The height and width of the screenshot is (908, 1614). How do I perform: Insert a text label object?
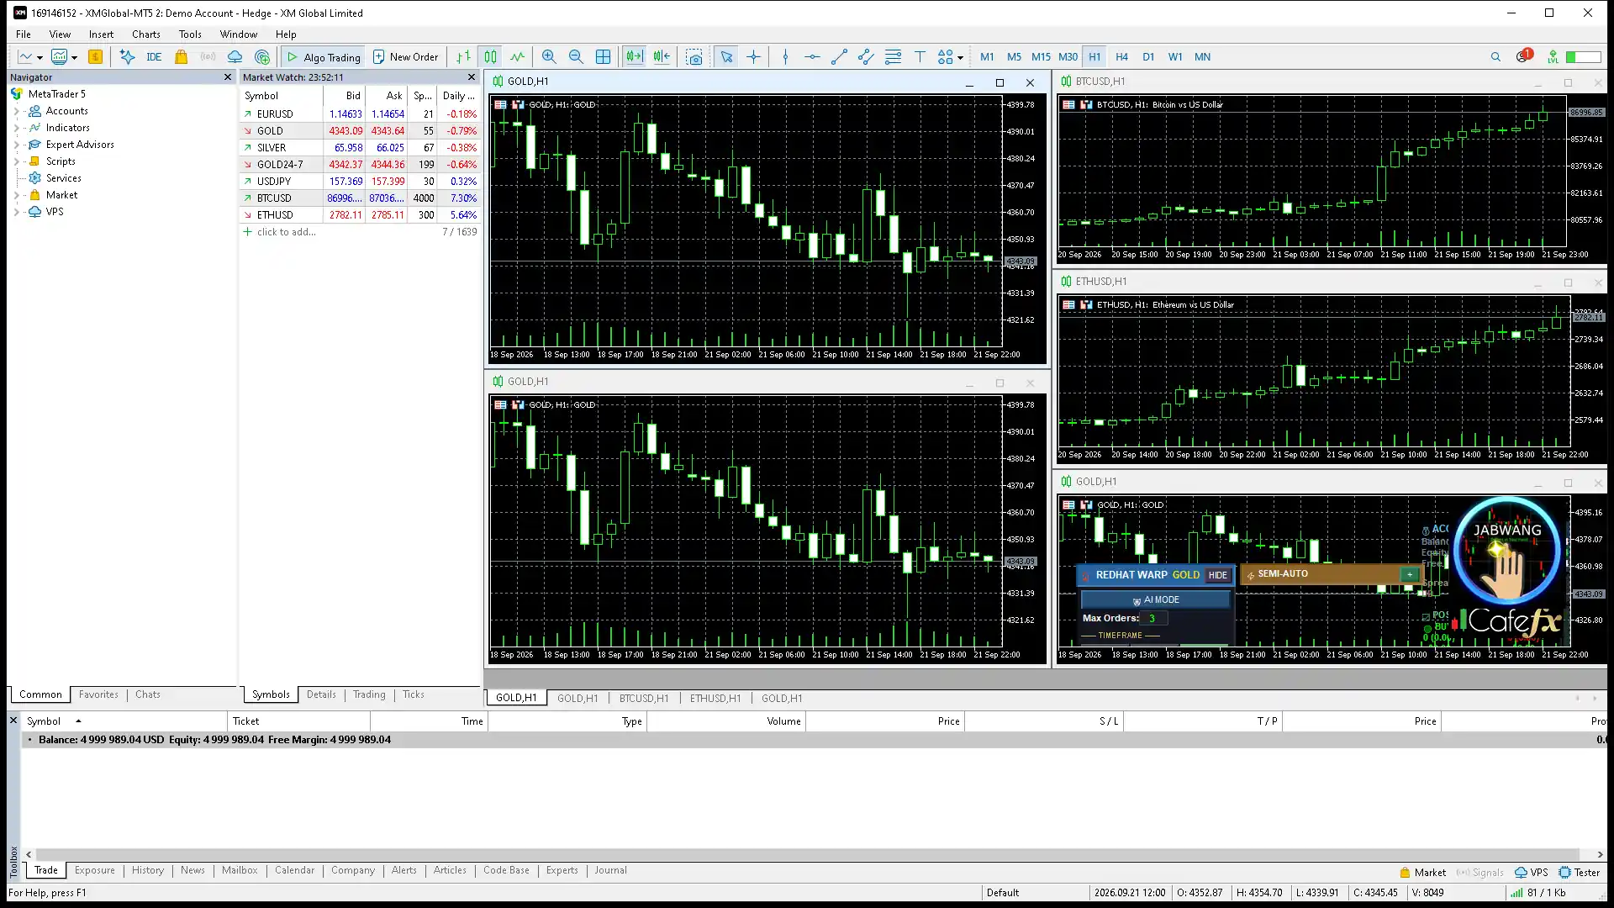point(920,57)
